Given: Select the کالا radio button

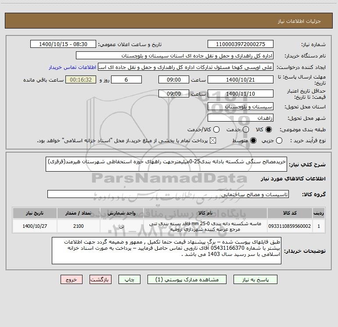Looking at the screenshot, I should tap(269, 129).
